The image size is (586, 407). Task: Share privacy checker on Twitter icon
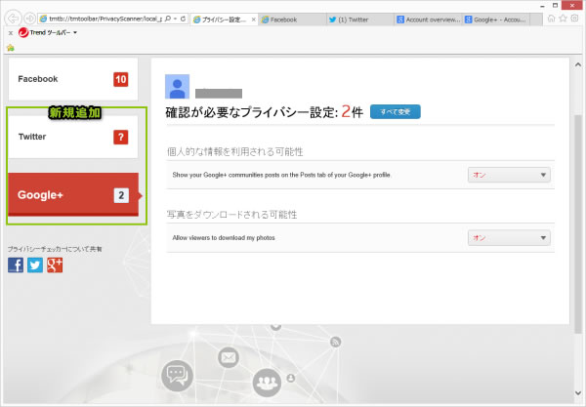tap(35, 265)
